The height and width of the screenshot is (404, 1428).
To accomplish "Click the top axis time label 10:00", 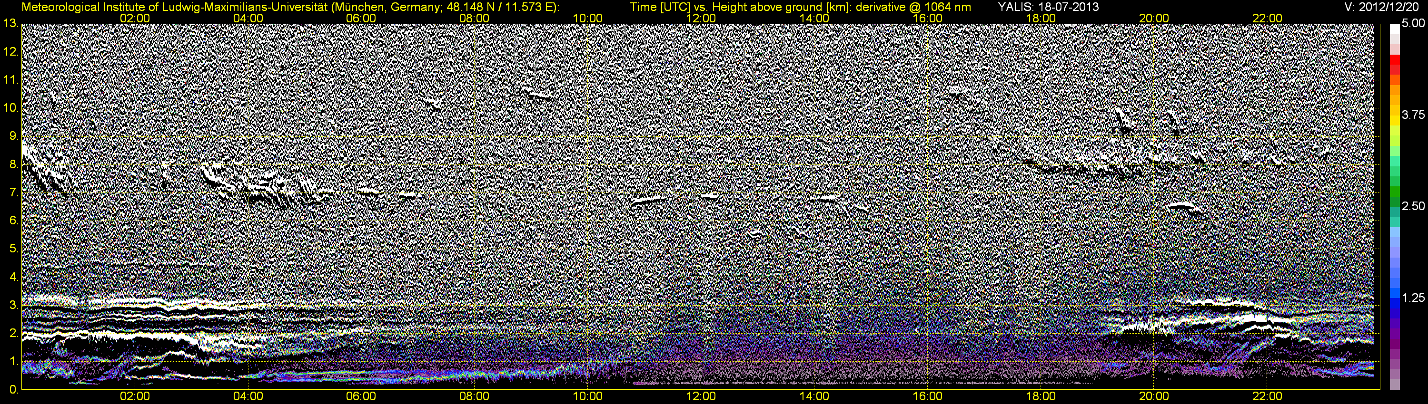I will coord(587,18).
